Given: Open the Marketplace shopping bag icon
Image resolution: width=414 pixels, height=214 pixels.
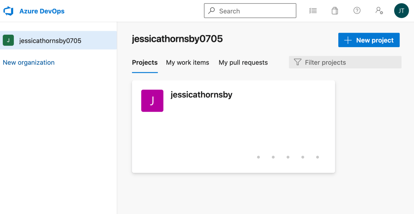Looking at the screenshot, I should click(335, 11).
